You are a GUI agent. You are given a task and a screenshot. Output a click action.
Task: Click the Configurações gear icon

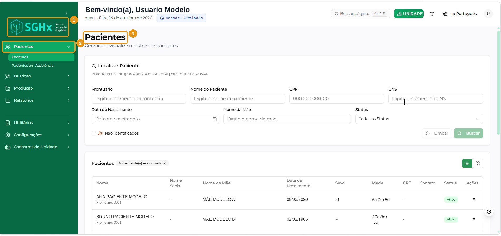pos(8,135)
